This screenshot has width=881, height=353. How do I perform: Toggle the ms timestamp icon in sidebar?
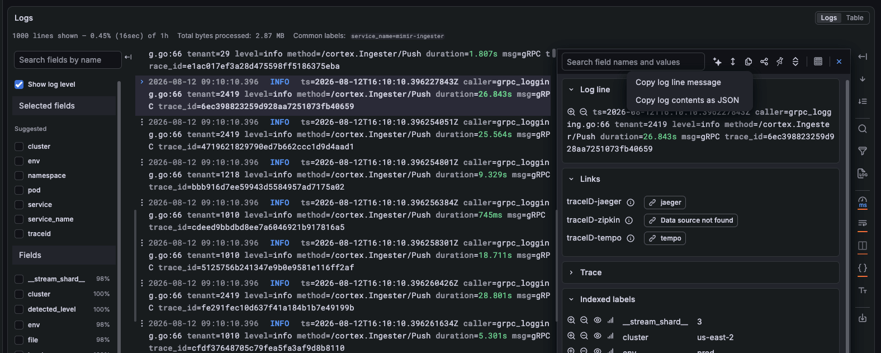[863, 202]
